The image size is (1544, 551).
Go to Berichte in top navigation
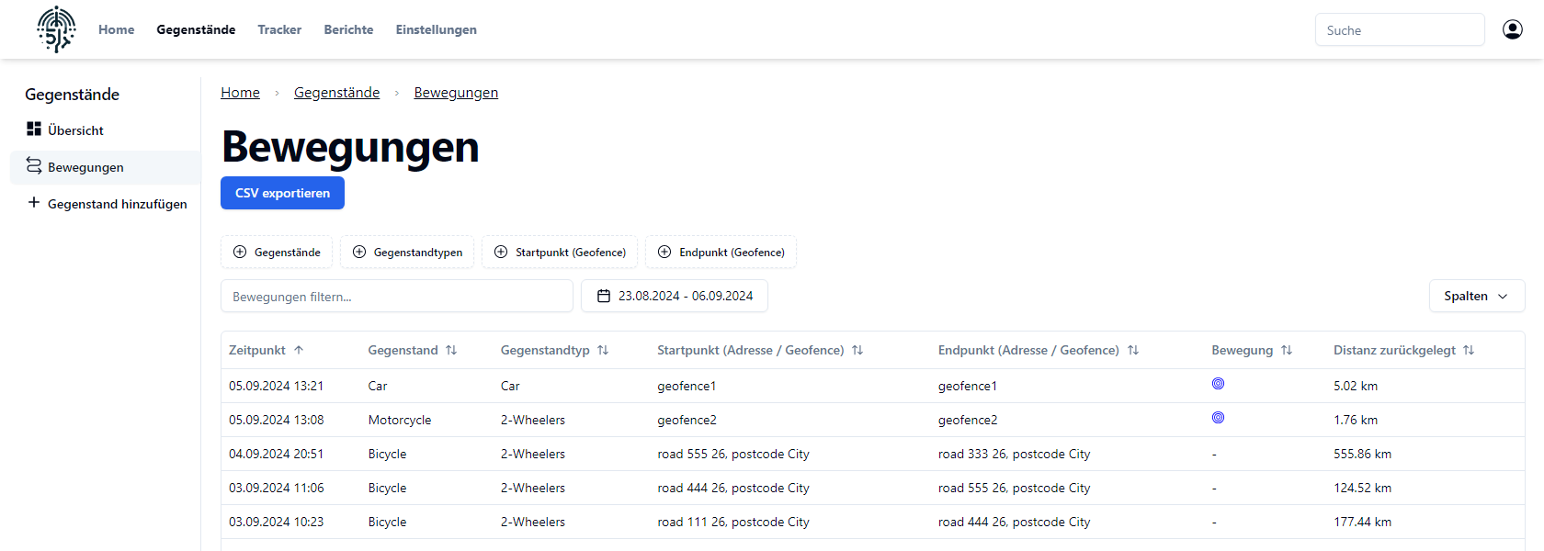[x=348, y=29]
